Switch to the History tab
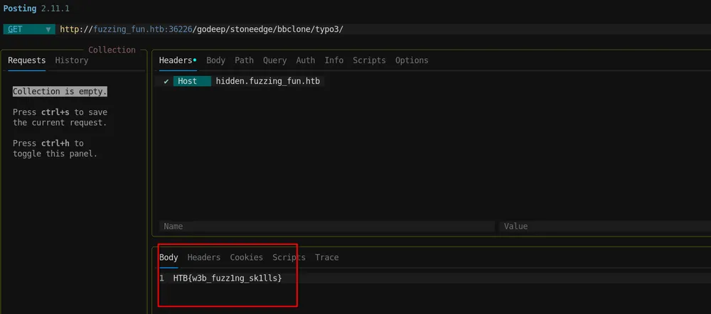Image resolution: width=711 pixels, height=314 pixels. [x=72, y=60]
